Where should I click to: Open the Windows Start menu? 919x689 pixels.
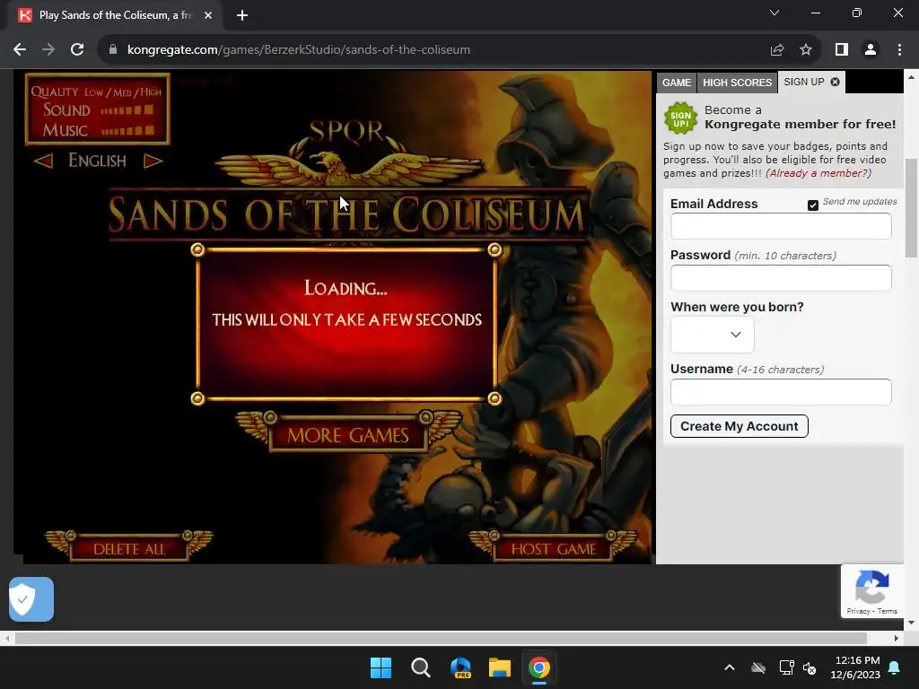pyautogui.click(x=381, y=667)
